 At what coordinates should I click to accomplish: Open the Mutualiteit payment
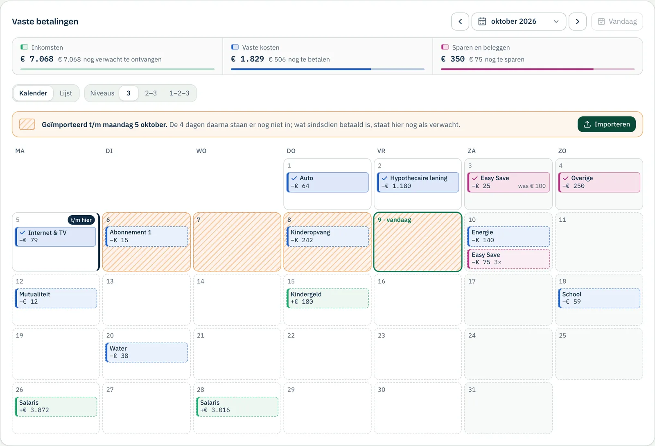point(56,298)
